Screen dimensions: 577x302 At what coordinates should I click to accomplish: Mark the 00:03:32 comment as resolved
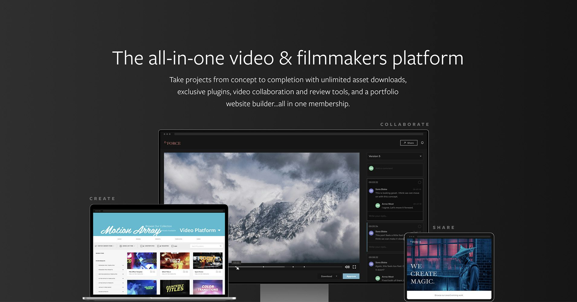(419, 182)
